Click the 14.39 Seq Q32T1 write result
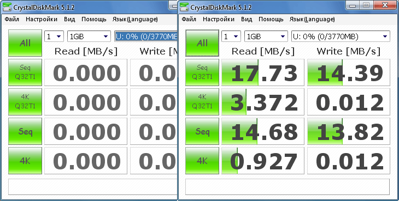This screenshot has height=201, width=399. coord(349,72)
